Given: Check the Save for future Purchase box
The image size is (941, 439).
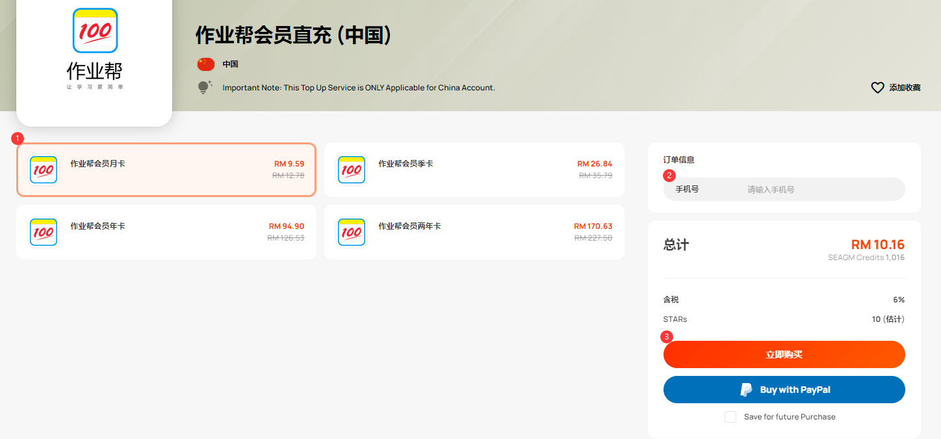Looking at the screenshot, I should point(730,417).
